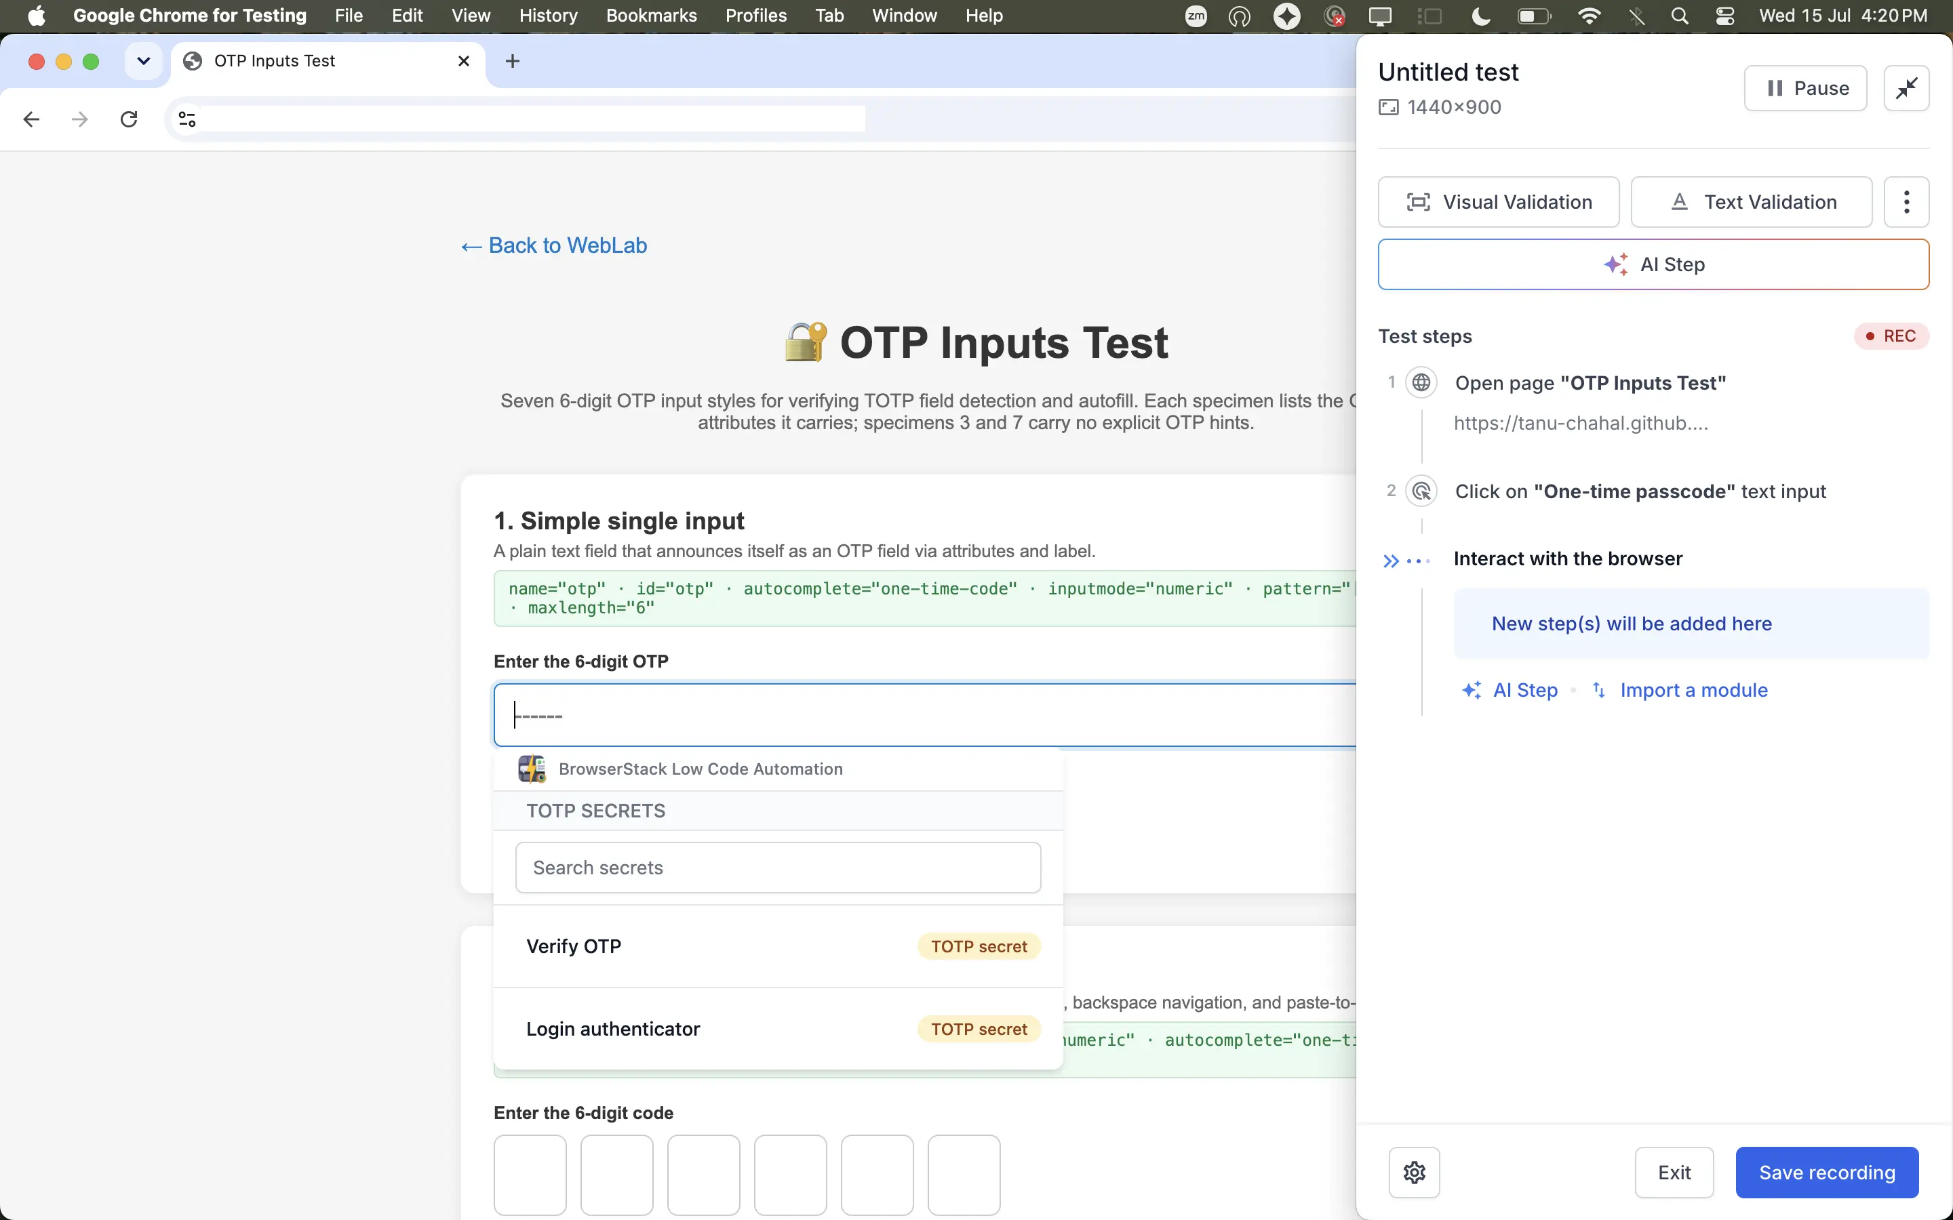This screenshot has height=1220, width=1953.
Task: Click the Wi-Fi status icon
Action: (x=1589, y=16)
